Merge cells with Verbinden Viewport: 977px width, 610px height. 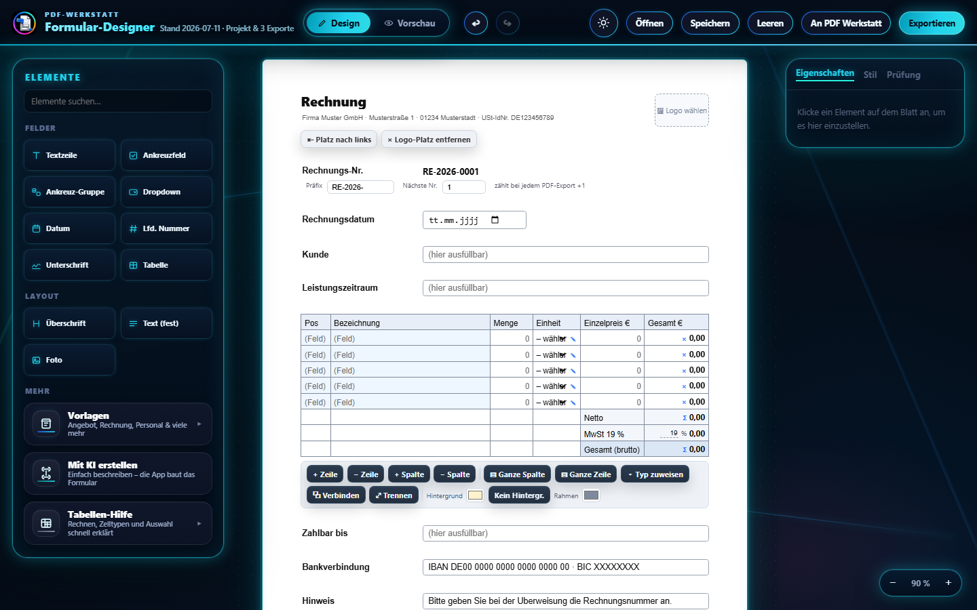(x=336, y=495)
